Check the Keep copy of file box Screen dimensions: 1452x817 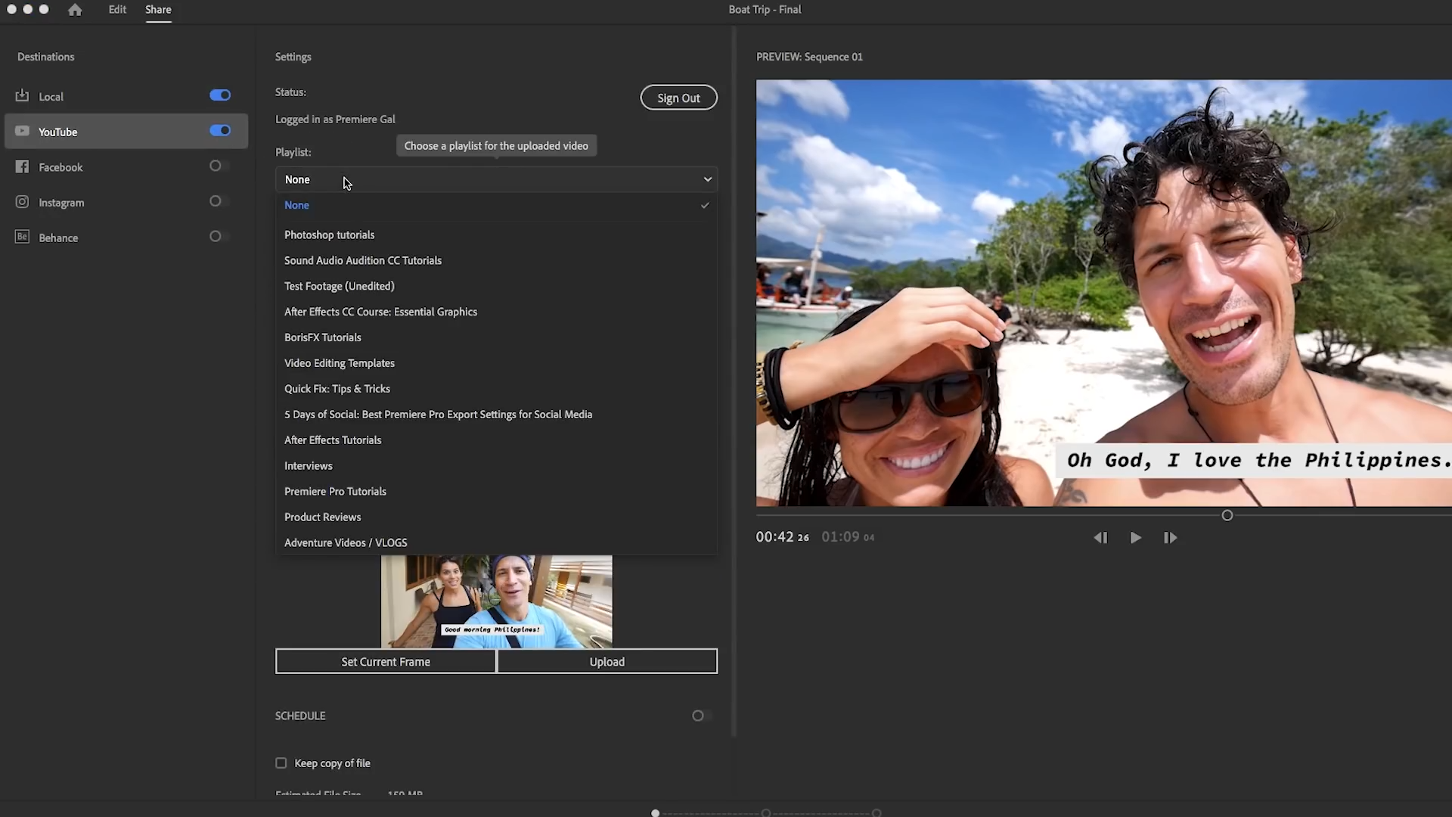[x=281, y=763]
